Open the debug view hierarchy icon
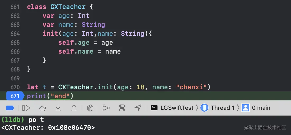Viewport: 291px width, 135px height. point(90,108)
